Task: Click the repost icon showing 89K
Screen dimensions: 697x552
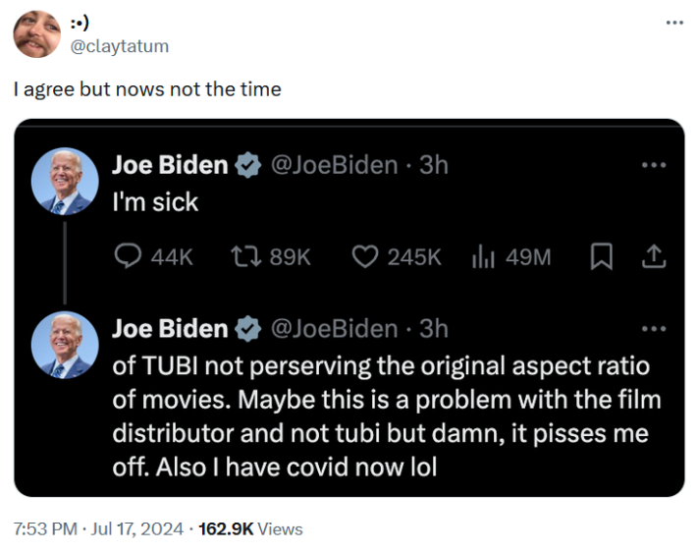Action: click(x=242, y=257)
